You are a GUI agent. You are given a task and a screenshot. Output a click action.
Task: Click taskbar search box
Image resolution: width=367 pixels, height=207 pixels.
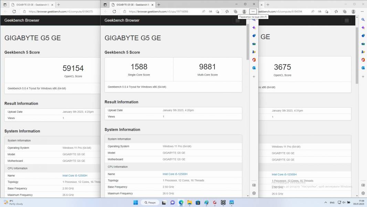pos(150,203)
